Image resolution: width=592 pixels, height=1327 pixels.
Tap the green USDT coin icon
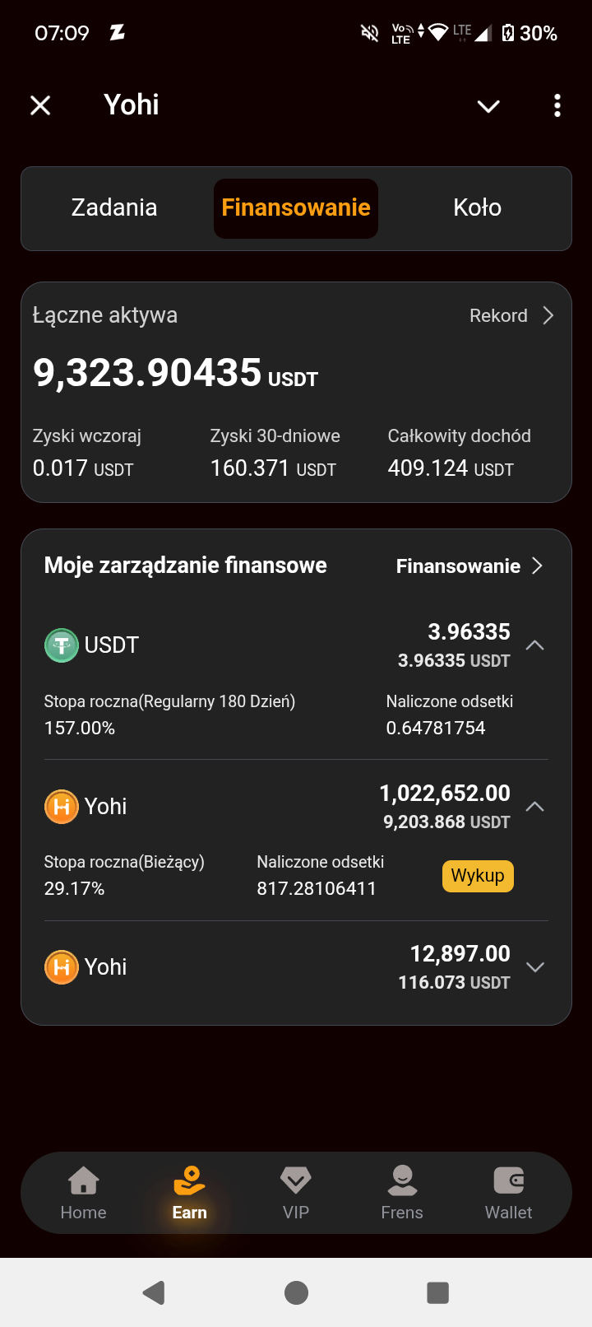coord(62,645)
